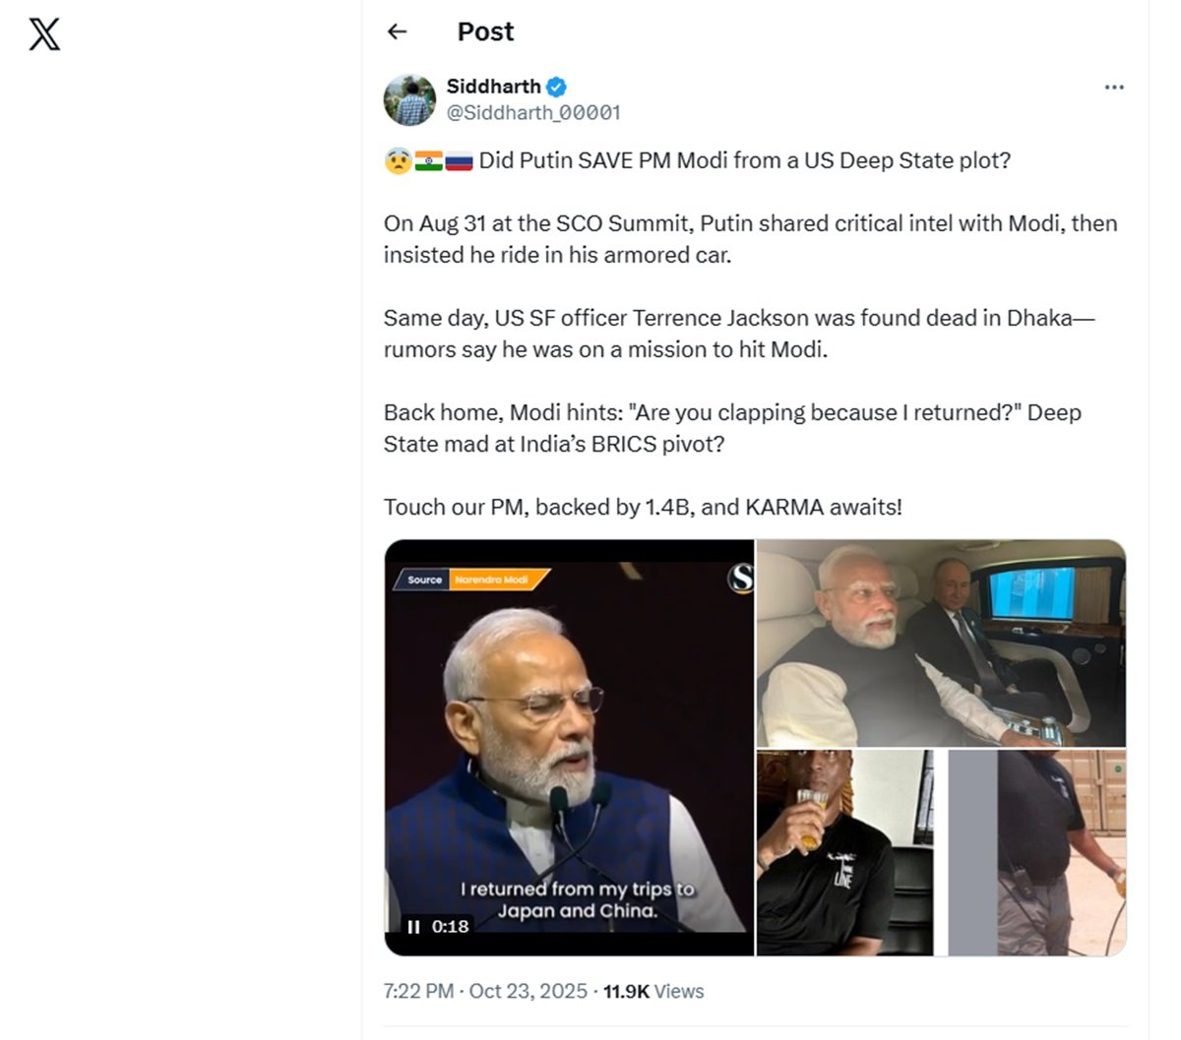Click the X logo to go home

coord(44,34)
